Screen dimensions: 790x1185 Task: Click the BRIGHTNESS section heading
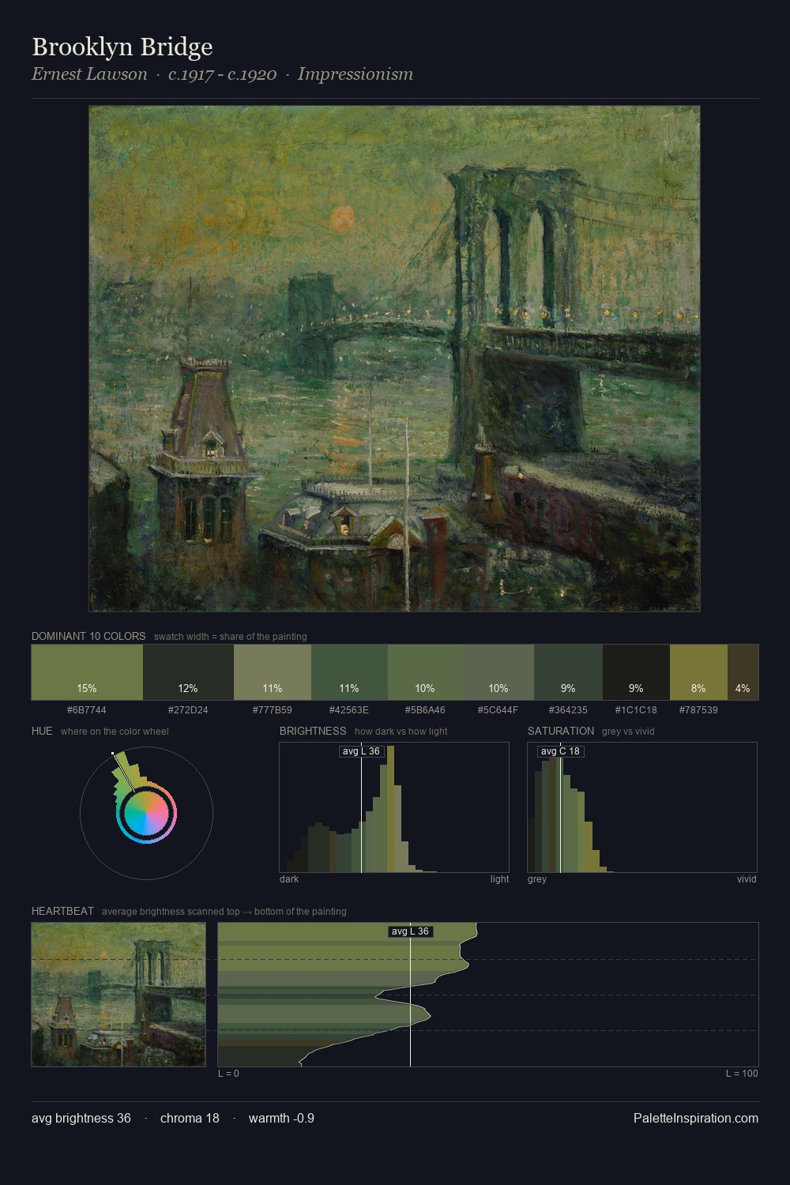(x=313, y=731)
